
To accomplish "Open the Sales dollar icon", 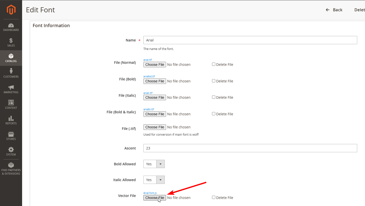I will 11,41.
